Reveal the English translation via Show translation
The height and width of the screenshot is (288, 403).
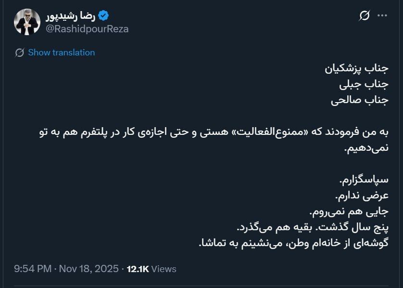click(x=62, y=53)
